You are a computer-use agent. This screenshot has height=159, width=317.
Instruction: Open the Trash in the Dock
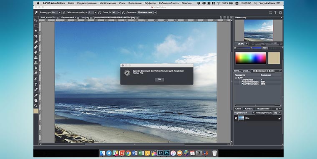[x=214, y=153]
